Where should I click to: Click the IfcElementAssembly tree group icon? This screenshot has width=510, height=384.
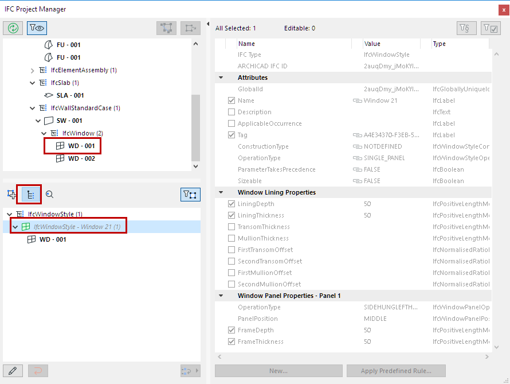43,70
